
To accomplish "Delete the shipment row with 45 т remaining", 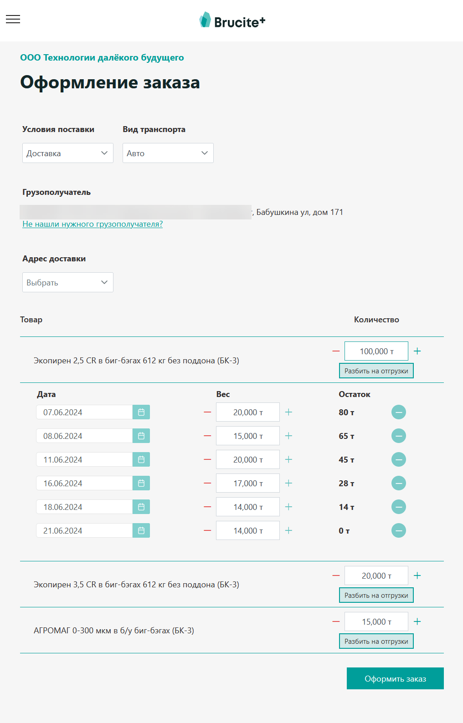I will pyautogui.click(x=399, y=460).
